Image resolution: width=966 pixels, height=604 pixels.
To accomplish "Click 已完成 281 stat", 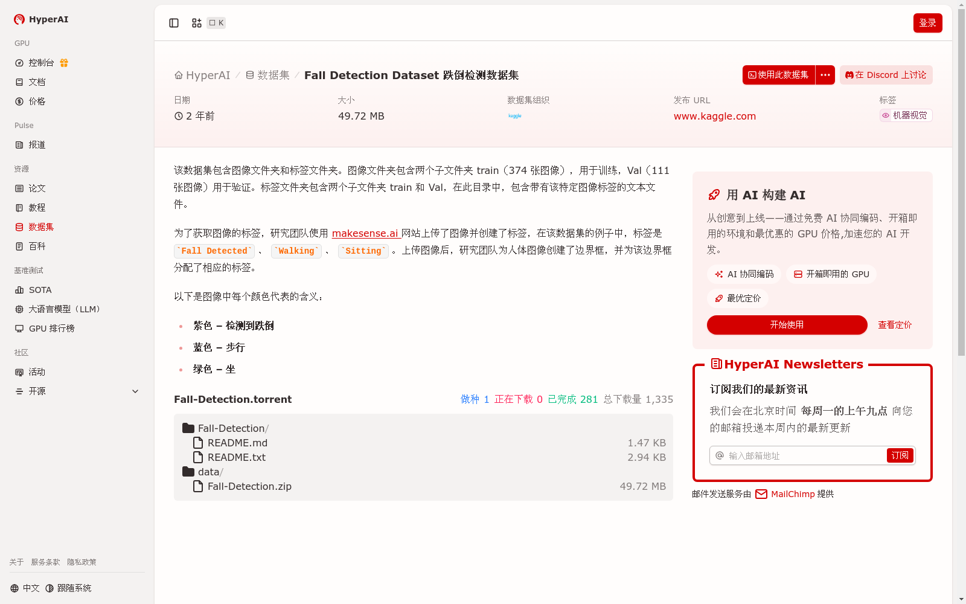I will [x=572, y=399].
